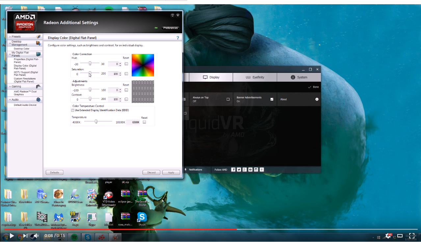Open help with the blue question mark

pyautogui.click(x=178, y=38)
